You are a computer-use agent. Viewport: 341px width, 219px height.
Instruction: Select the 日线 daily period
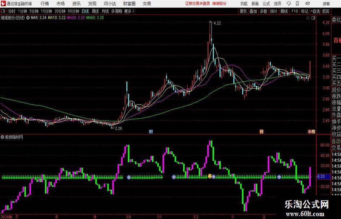coord(85,11)
